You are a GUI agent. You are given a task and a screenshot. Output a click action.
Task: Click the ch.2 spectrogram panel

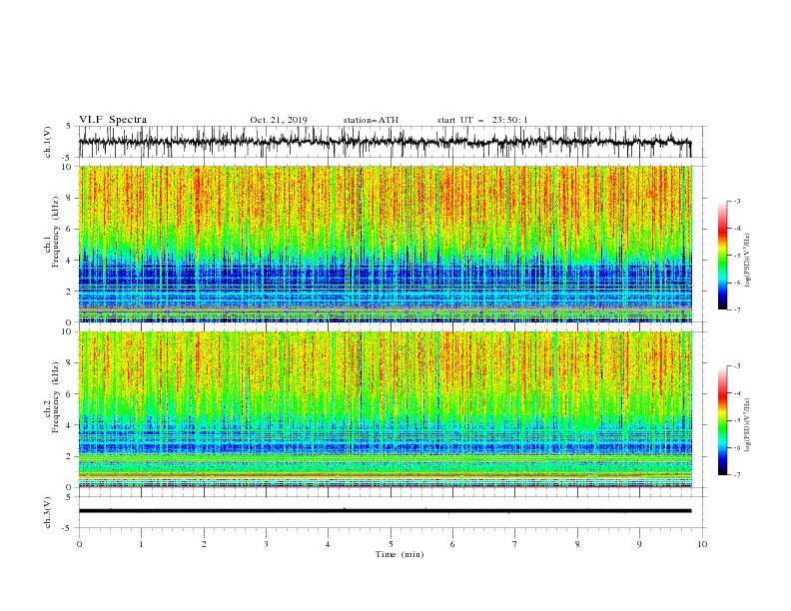[386, 409]
